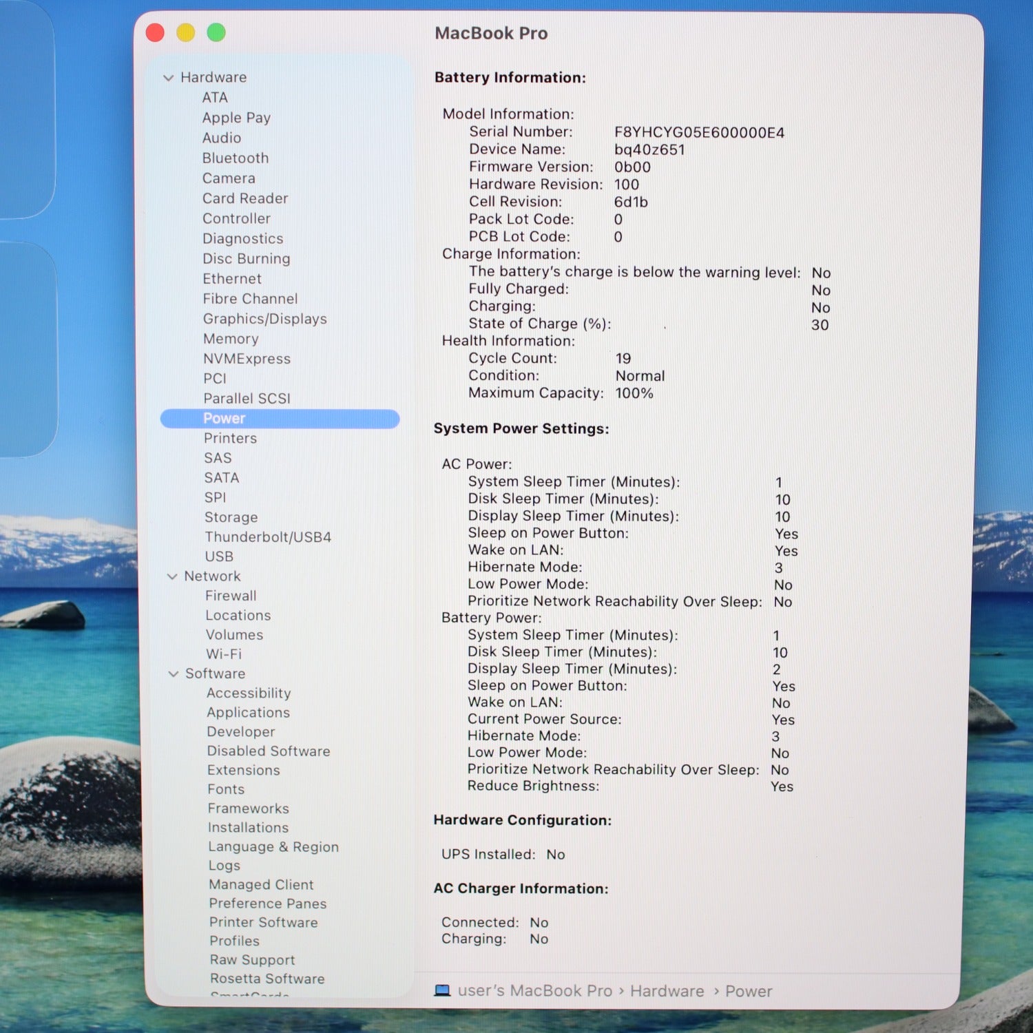
Task: Open Applications under Software
Action: point(248,713)
